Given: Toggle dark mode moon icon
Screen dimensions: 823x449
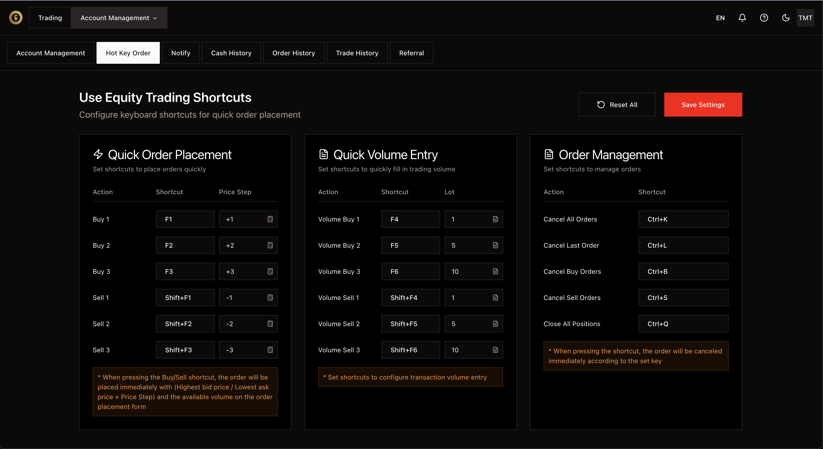Looking at the screenshot, I should coord(785,18).
